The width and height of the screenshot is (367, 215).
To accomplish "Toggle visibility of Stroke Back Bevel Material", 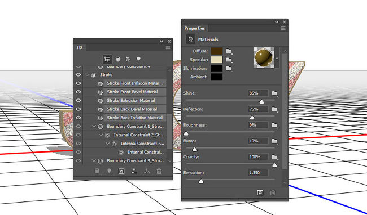I will (78, 109).
